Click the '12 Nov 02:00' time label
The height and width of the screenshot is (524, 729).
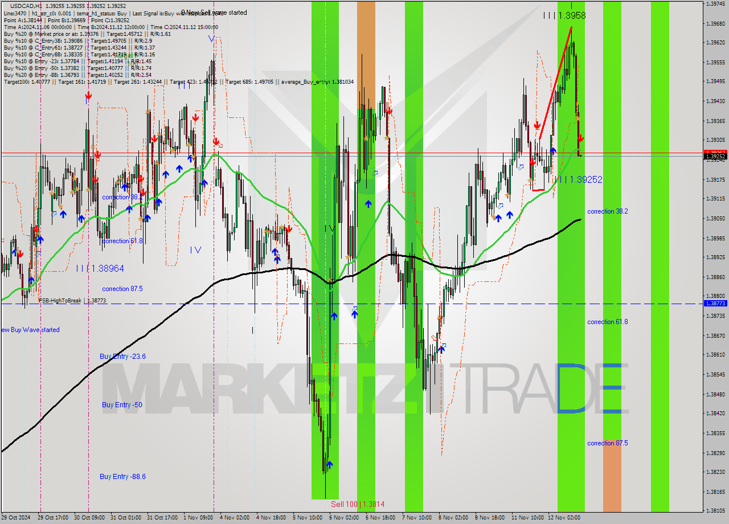(564, 518)
